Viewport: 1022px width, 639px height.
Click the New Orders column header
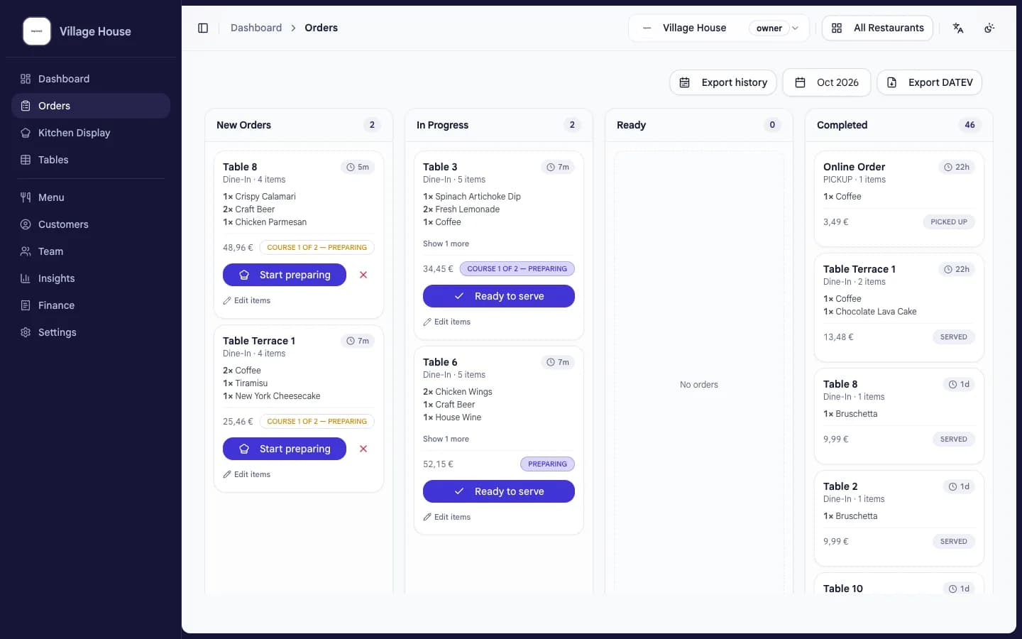[x=299, y=125]
